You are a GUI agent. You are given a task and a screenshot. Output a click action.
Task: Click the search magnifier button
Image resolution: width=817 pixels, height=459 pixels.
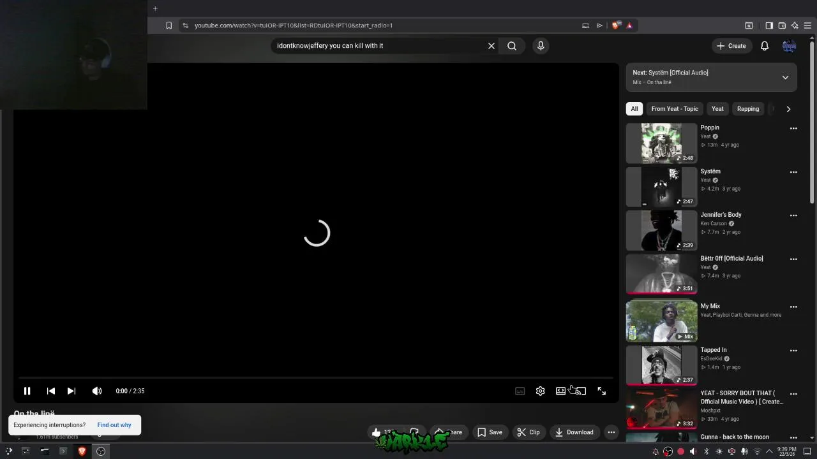click(512, 46)
